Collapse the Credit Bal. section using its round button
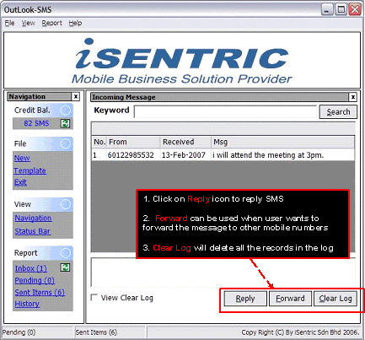 click(66, 111)
